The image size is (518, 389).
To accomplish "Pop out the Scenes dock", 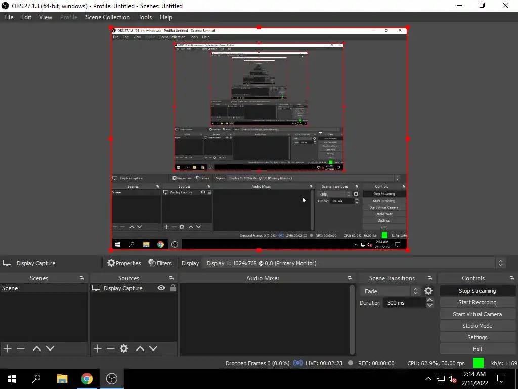I will [x=81, y=278].
